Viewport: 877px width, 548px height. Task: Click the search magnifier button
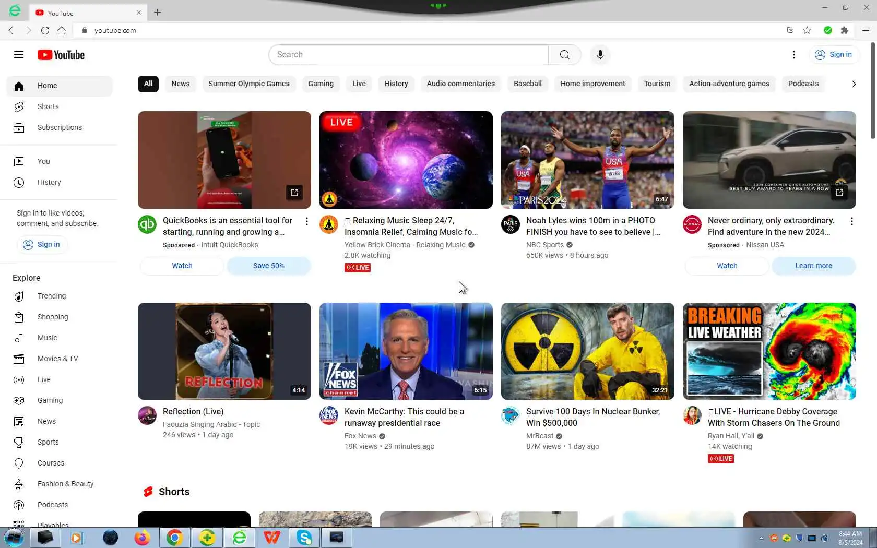tap(564, 55)
